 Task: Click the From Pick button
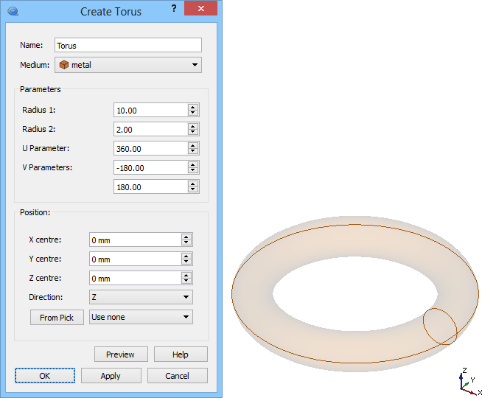tap(57, 317)
